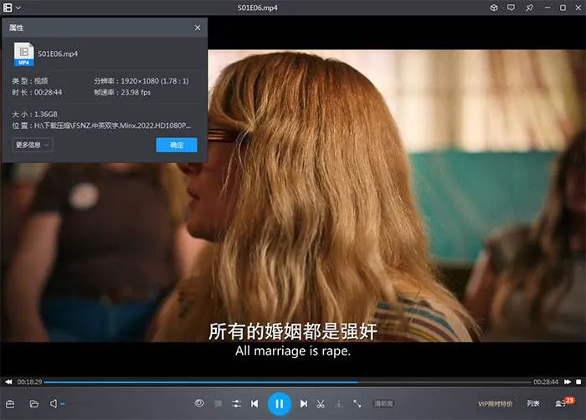Click the MP4 file icon in properties
586x420 pixels.
pyautogui.click(x=23, y=54)
